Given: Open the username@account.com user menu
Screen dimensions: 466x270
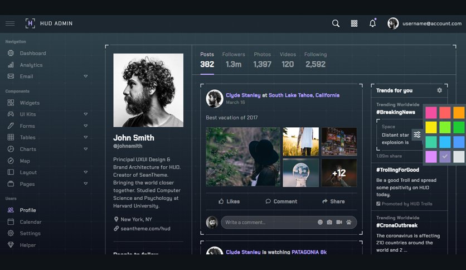Looking at the screenshot, I should [x=424, y=23].
